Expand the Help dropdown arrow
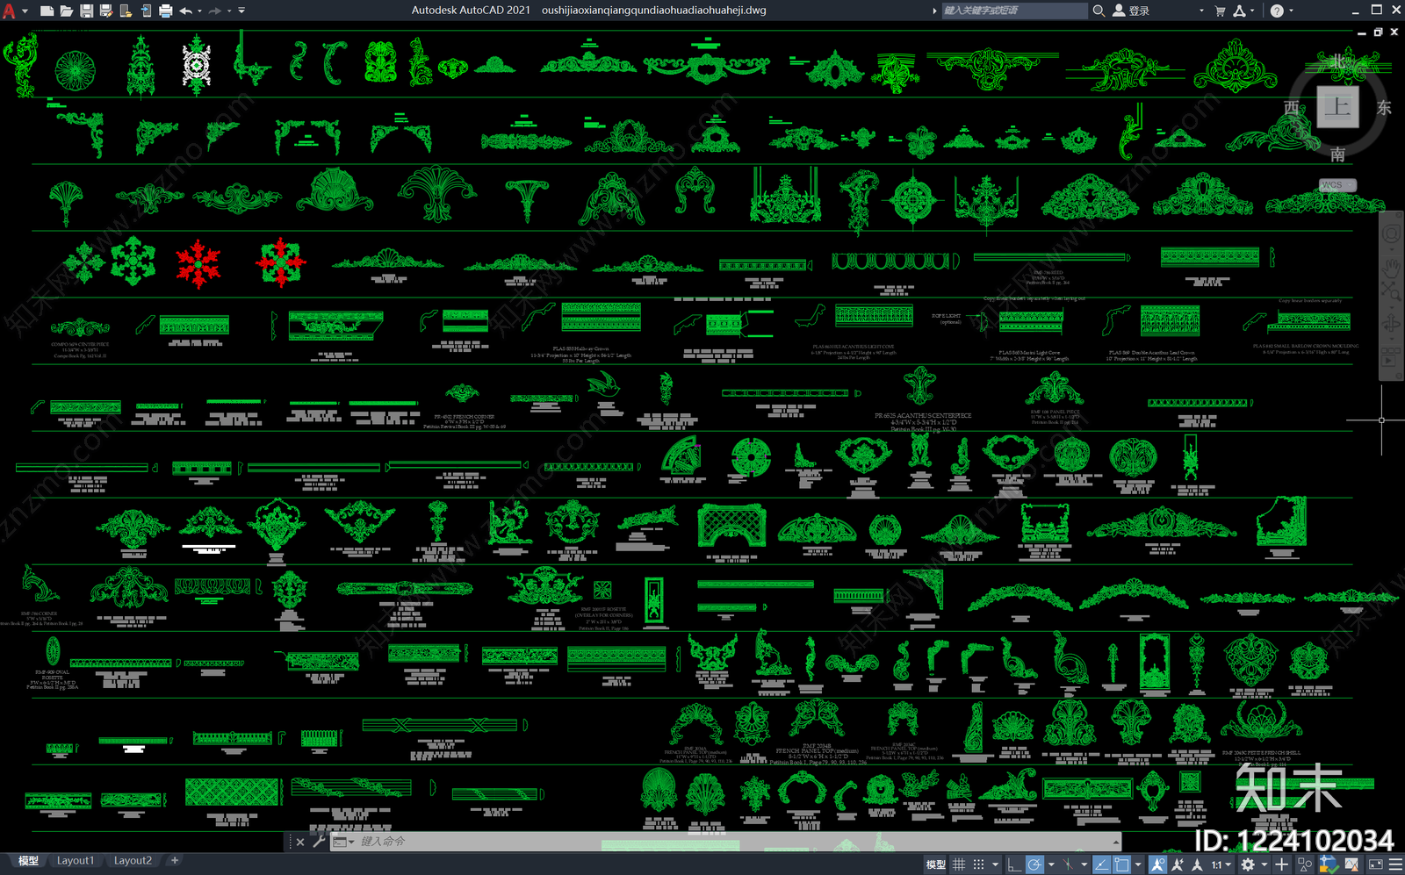Screen dimensions: 1405x875 pos(1291,11)
